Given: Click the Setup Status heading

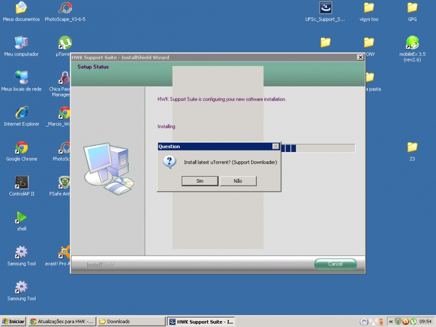Looking at the screenshot, I should [x=93, y=66].
